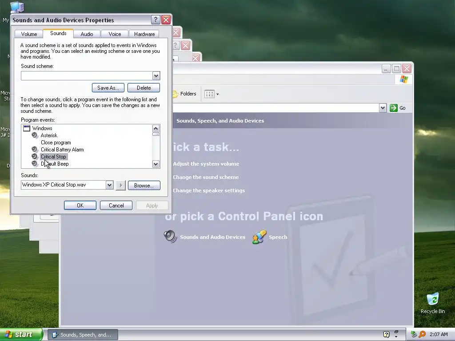Open the Sounds and Audio Devices speaker icon
The width and height of the screenshot is (455, 341).
click(x=170, y=237)
